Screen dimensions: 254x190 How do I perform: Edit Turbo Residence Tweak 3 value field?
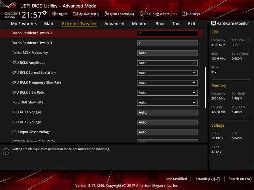click(x=167, y=43)
